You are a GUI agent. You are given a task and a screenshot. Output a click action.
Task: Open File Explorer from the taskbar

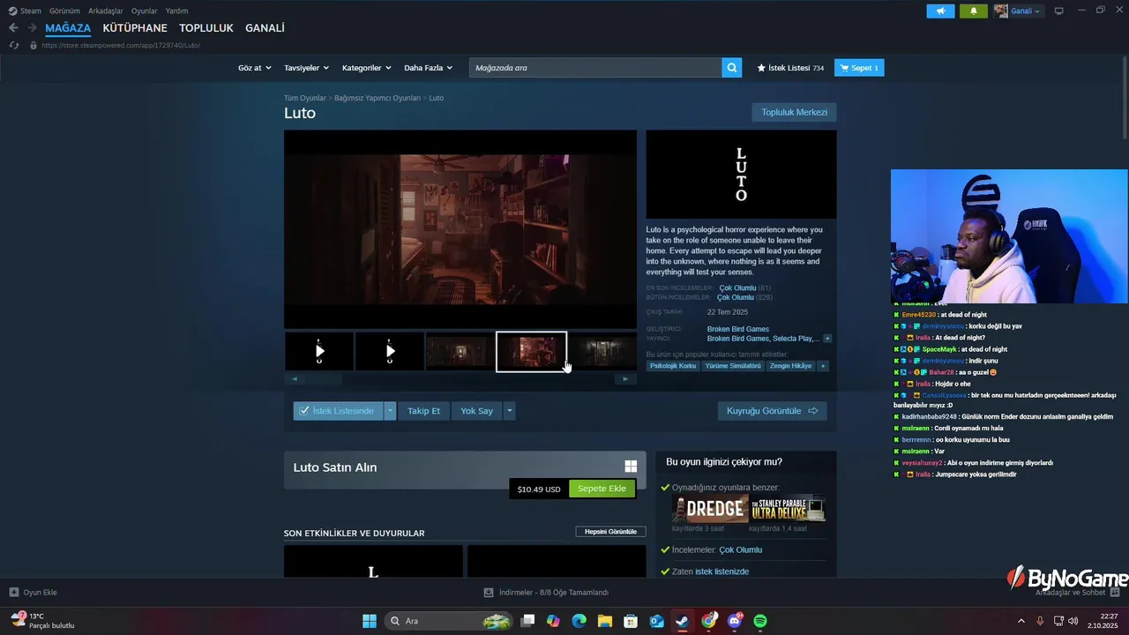(605, 621)
